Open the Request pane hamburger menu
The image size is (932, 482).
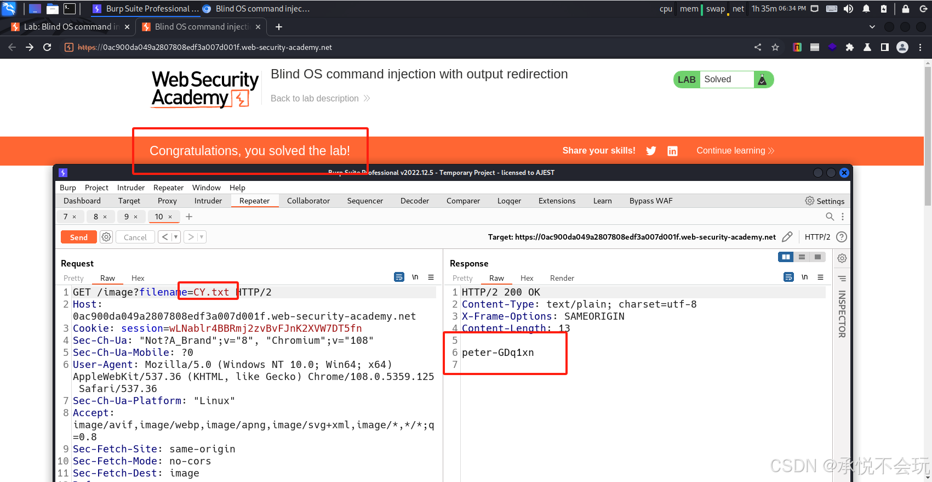pos(431,277)
